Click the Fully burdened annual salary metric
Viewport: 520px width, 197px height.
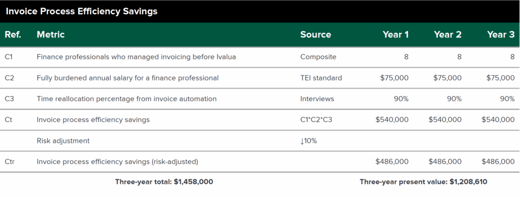127,78
